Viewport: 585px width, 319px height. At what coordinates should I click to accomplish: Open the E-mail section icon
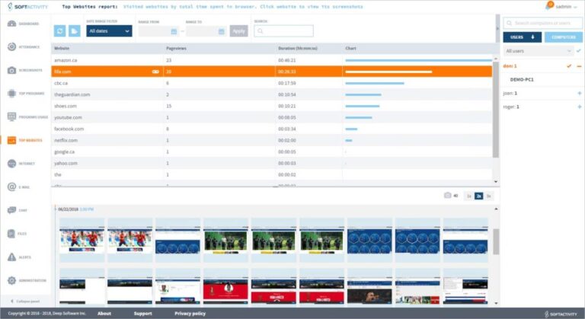click(11, 187)
